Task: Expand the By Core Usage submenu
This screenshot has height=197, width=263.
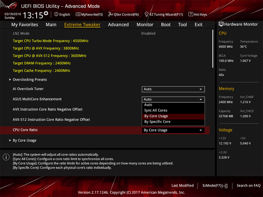Action: (x=24, y=140)
